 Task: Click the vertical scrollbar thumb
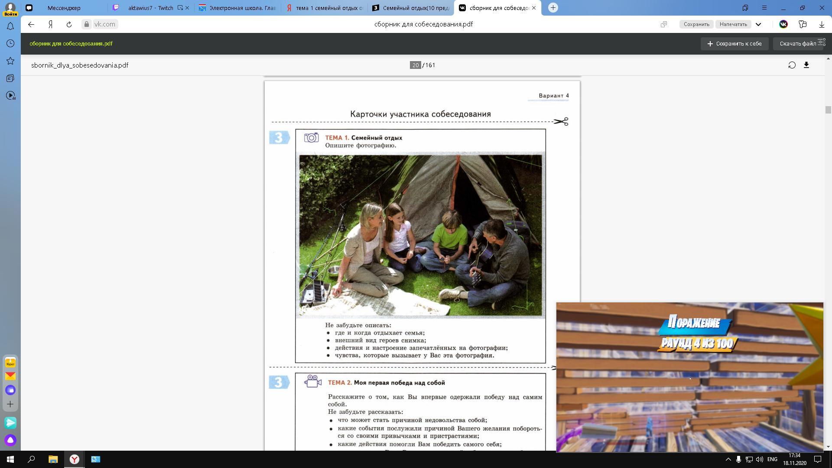[x=828, y=110]
